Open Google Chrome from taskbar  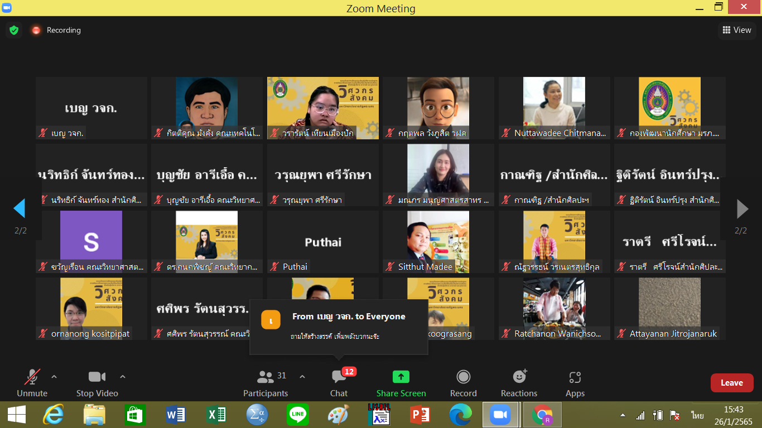pyautogui.click(x=542, y=415)
